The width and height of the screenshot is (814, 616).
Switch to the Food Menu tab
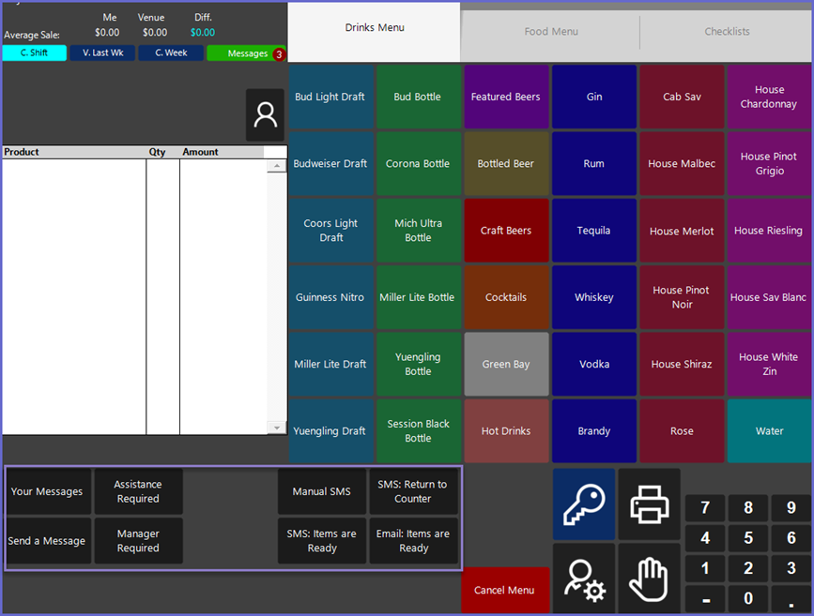550,32
